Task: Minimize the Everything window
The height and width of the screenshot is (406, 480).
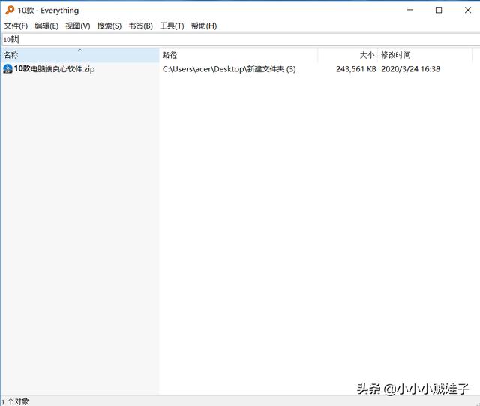Action: click(409, 10)
